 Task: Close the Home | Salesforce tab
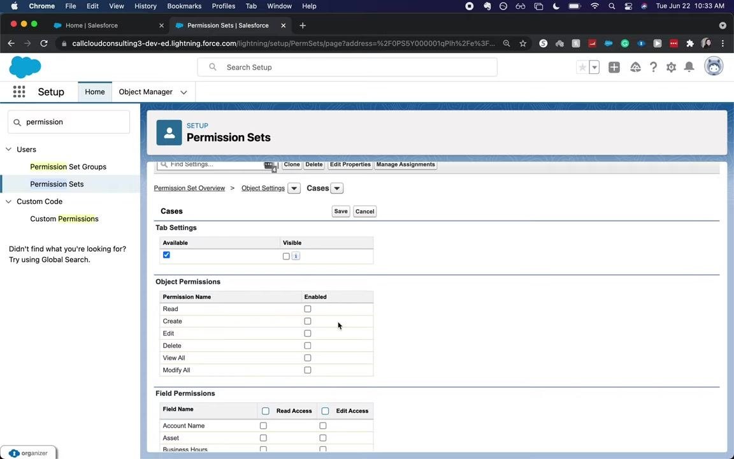(x=161, y=25)
